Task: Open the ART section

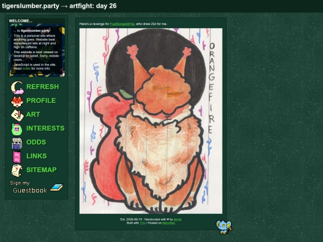Action: click(x=33, y=114)
